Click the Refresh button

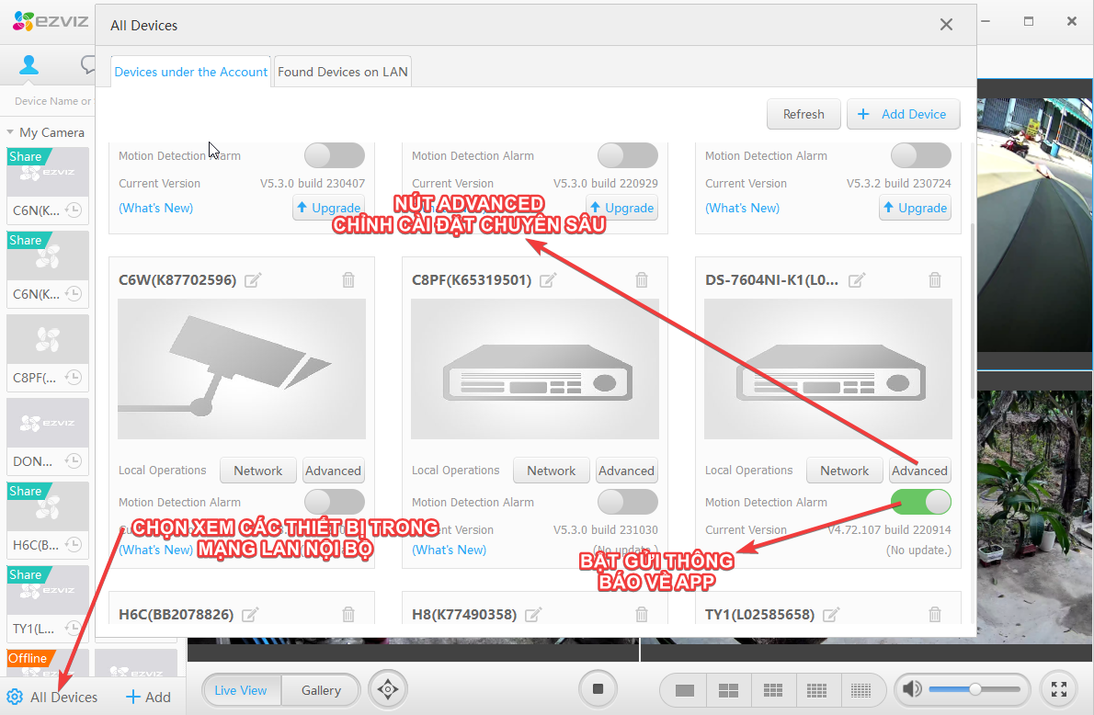[803, 114]
